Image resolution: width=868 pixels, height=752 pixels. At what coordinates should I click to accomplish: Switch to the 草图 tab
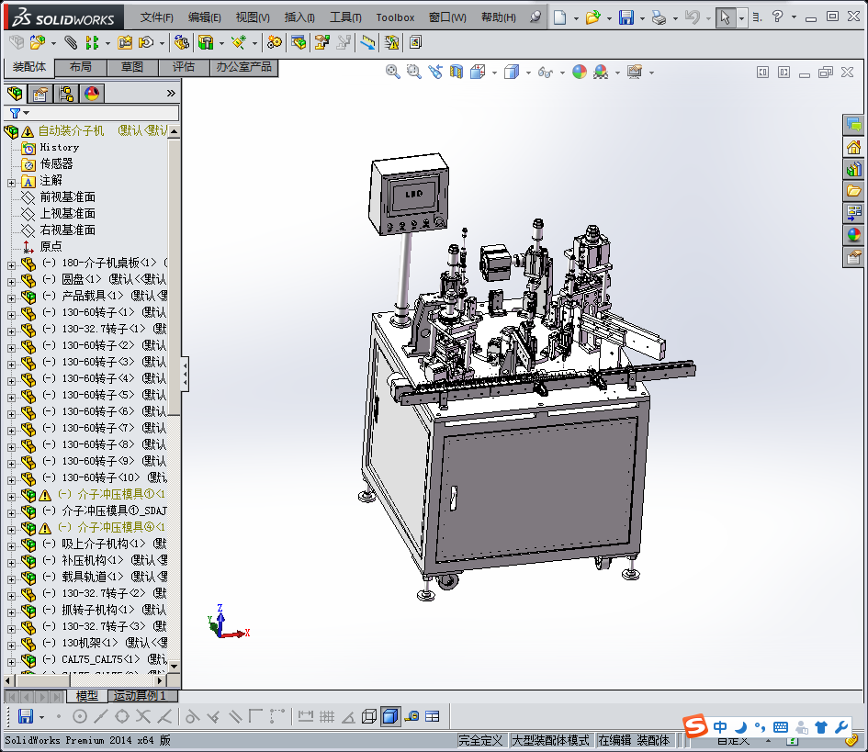click(x=132, y=67)
